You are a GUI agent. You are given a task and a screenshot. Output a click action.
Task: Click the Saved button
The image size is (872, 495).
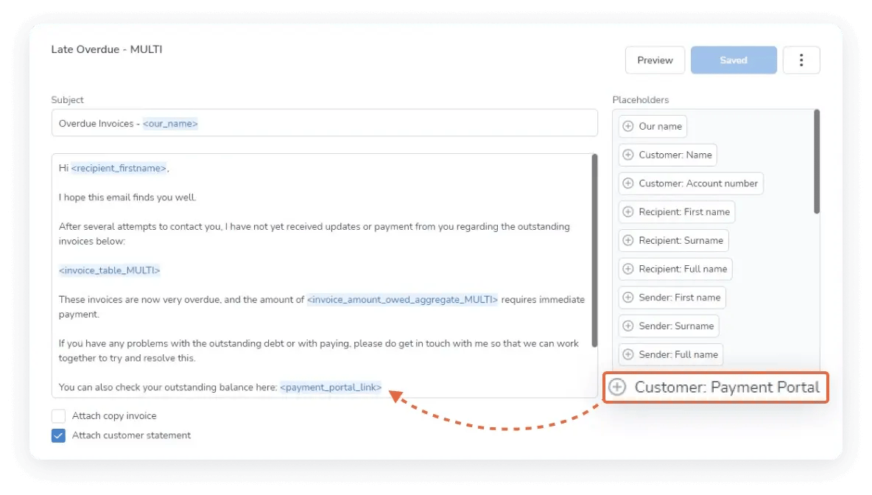[x=734, y=60]
